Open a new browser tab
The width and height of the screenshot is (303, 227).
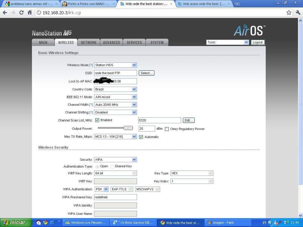pyautogui.click(x=237, y=4)
